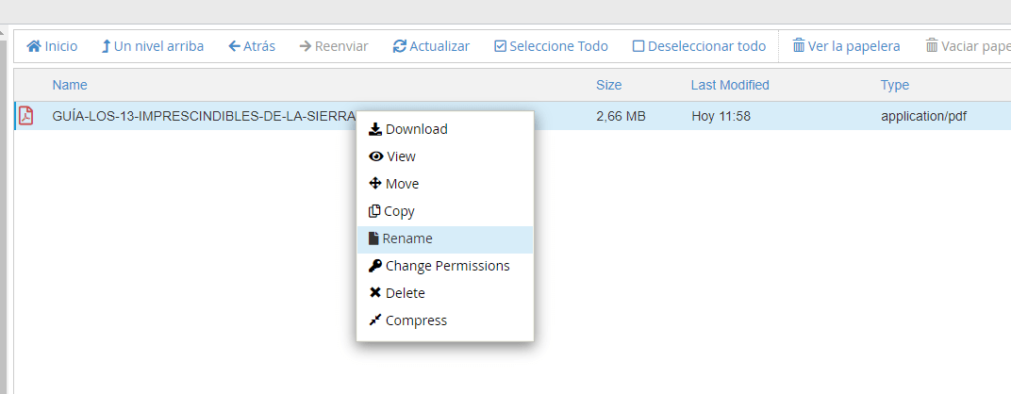Click the Inicio home icon
This screenshot has height=394, width=1011.
point(34,46)
